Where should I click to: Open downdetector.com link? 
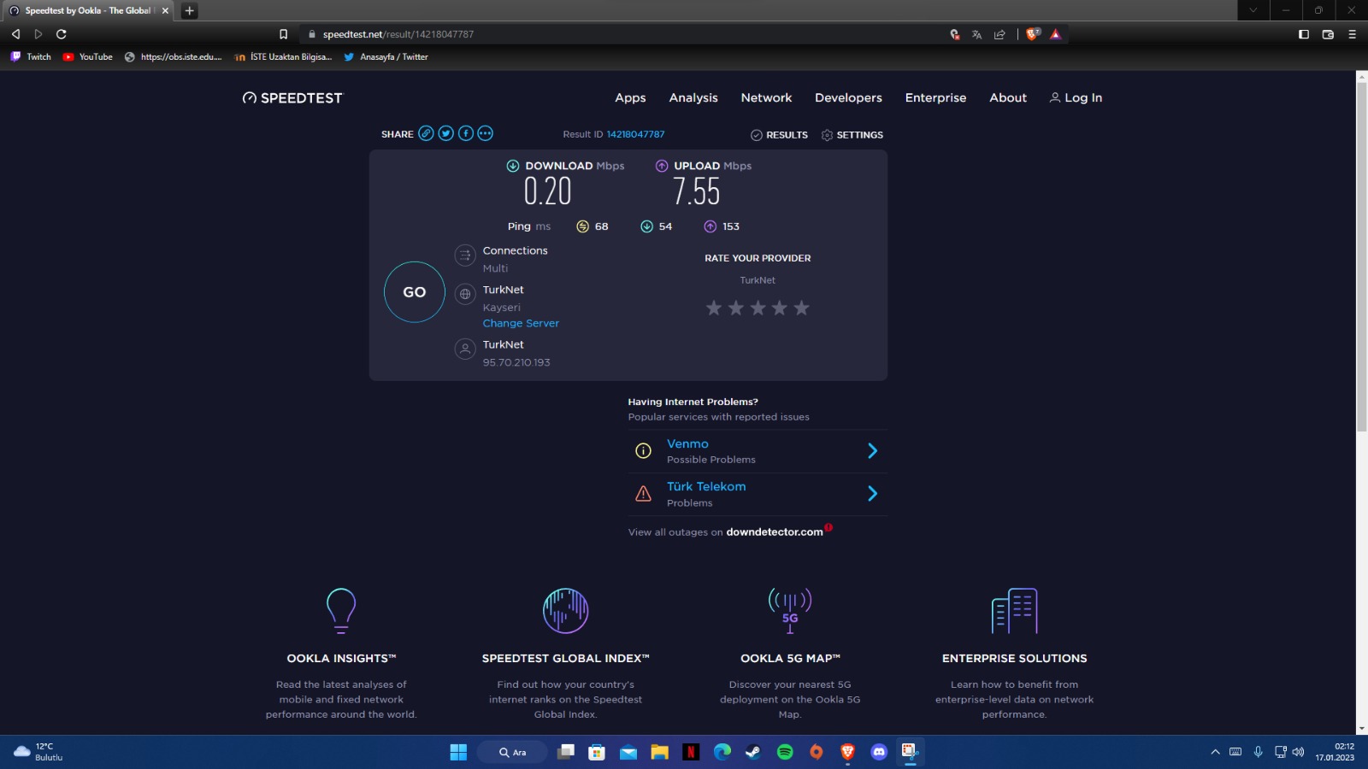coord(775,531)
